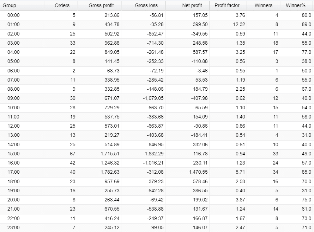Screen dimensions: 314x232
Task: Select the 00:00 group row
Action: [x=13, y=15]
